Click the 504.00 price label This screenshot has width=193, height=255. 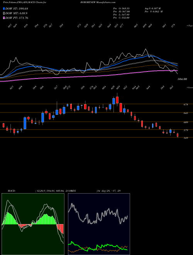click(182, 79)
